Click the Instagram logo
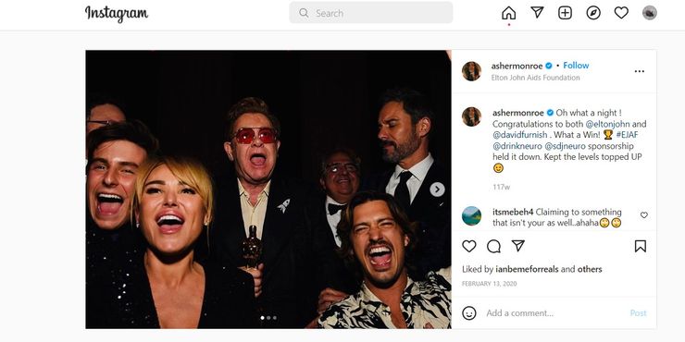The width and height of the screenshot is (685, 342). pyautogui.click(x=117, y=14)
